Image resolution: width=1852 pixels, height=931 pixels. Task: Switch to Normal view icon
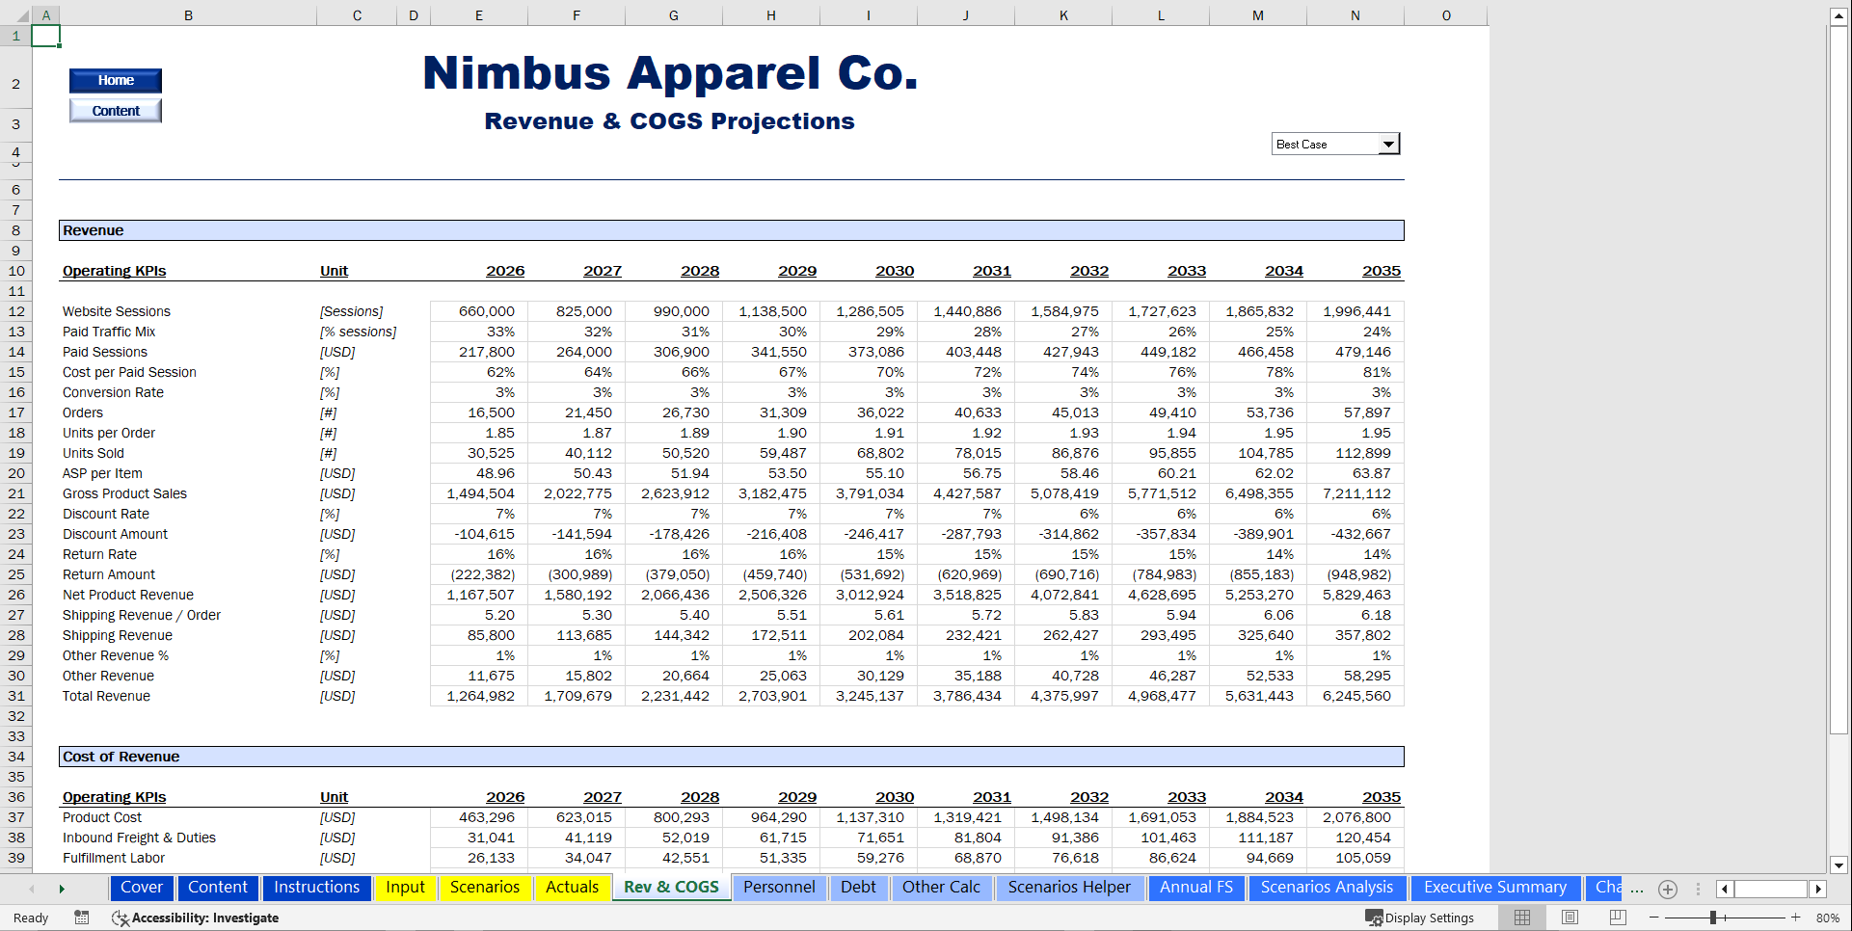[x=1521, y=917]
